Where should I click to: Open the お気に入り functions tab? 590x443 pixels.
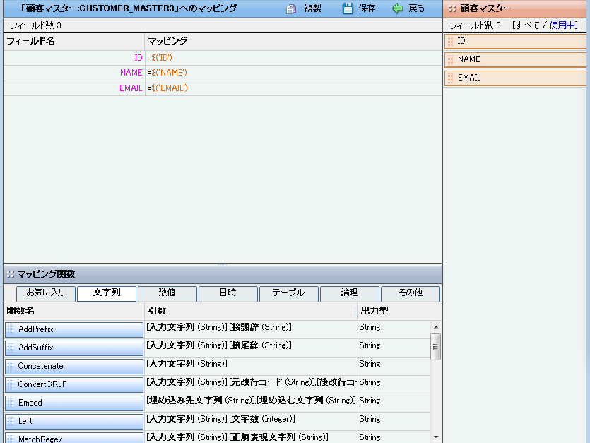pyautogui.click(x=46, y=293)
